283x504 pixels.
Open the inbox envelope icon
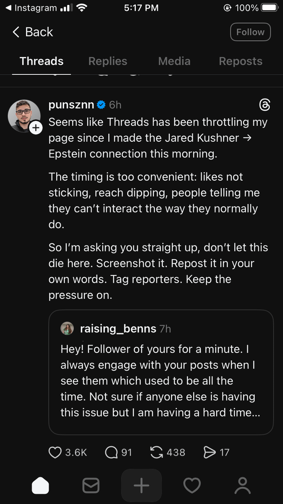click(91, 485)
